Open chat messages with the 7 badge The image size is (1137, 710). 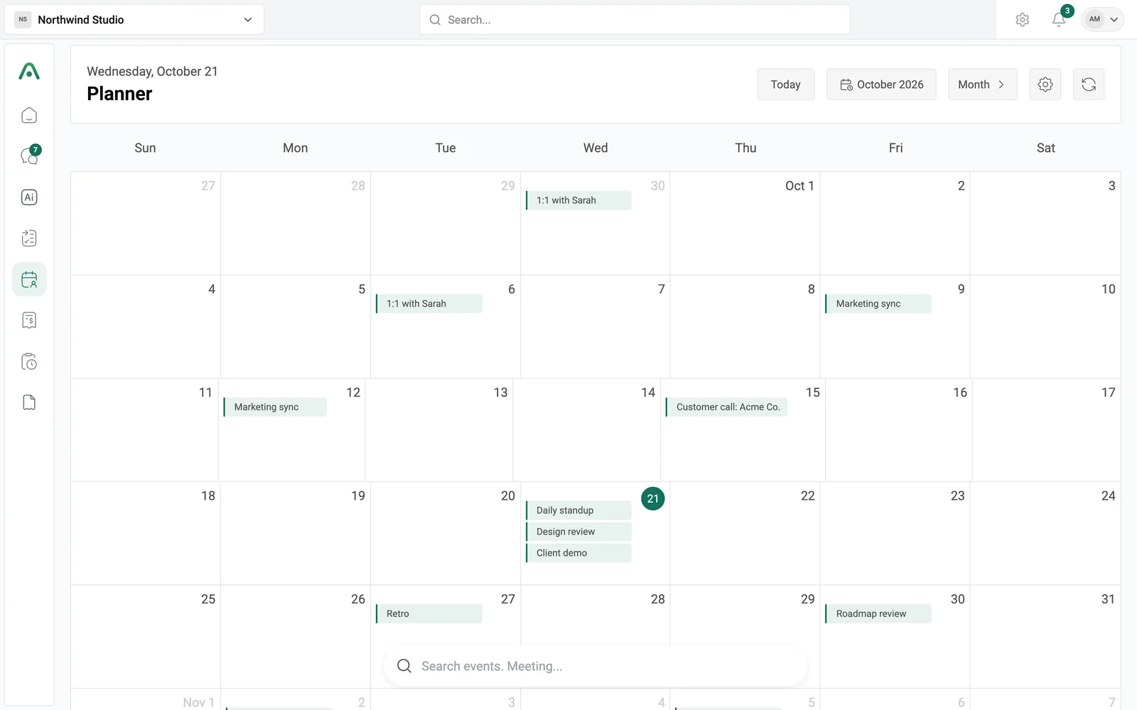pyautogui.click(x=29, y=156)
